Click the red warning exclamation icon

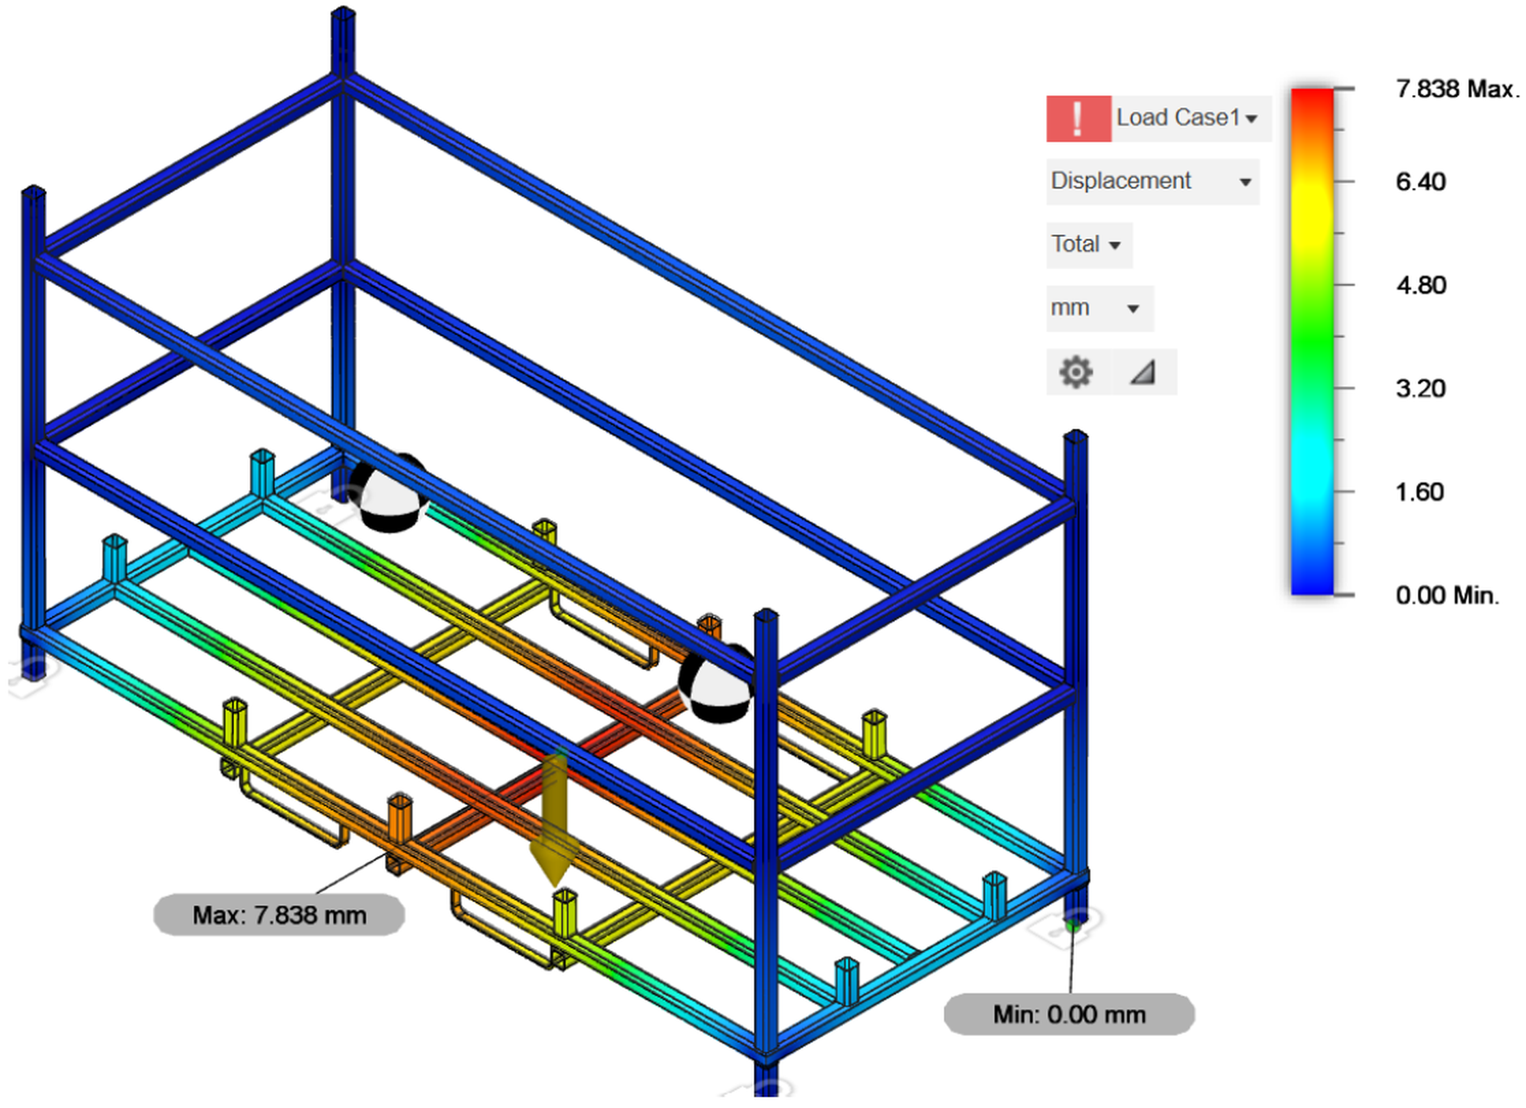(1078, 117)
